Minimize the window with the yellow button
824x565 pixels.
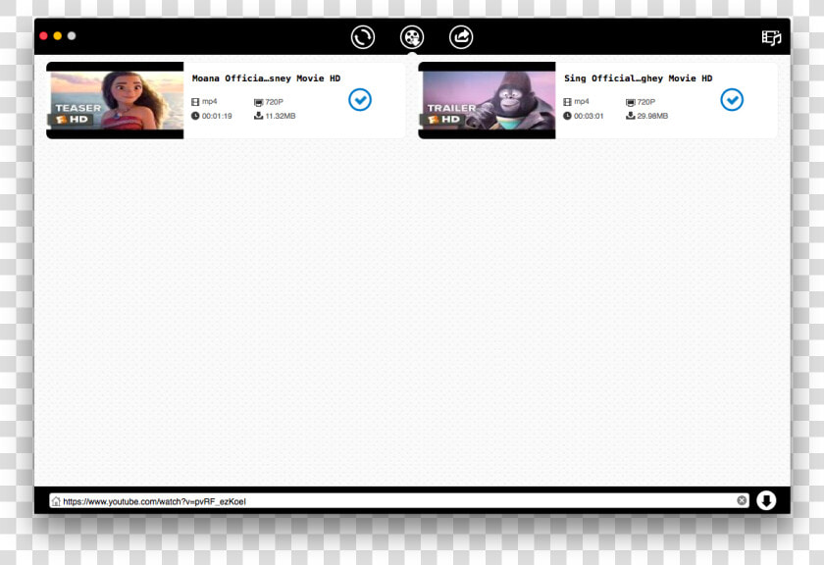pyautogui.click(x=58, y=35)
